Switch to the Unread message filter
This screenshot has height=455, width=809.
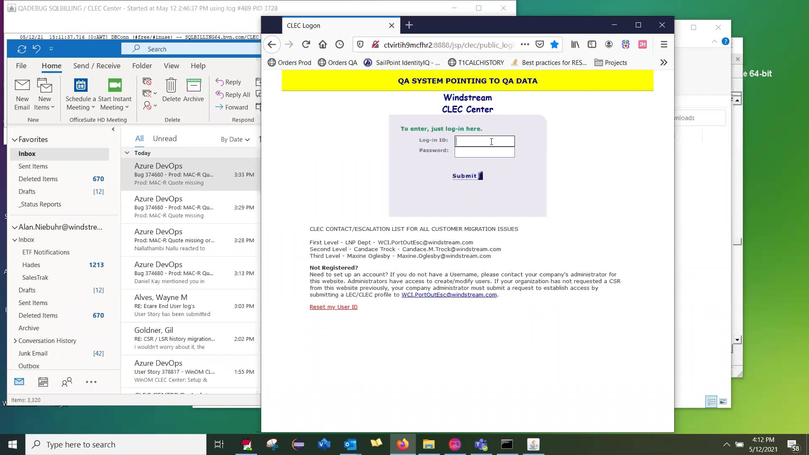click(164, 138)
